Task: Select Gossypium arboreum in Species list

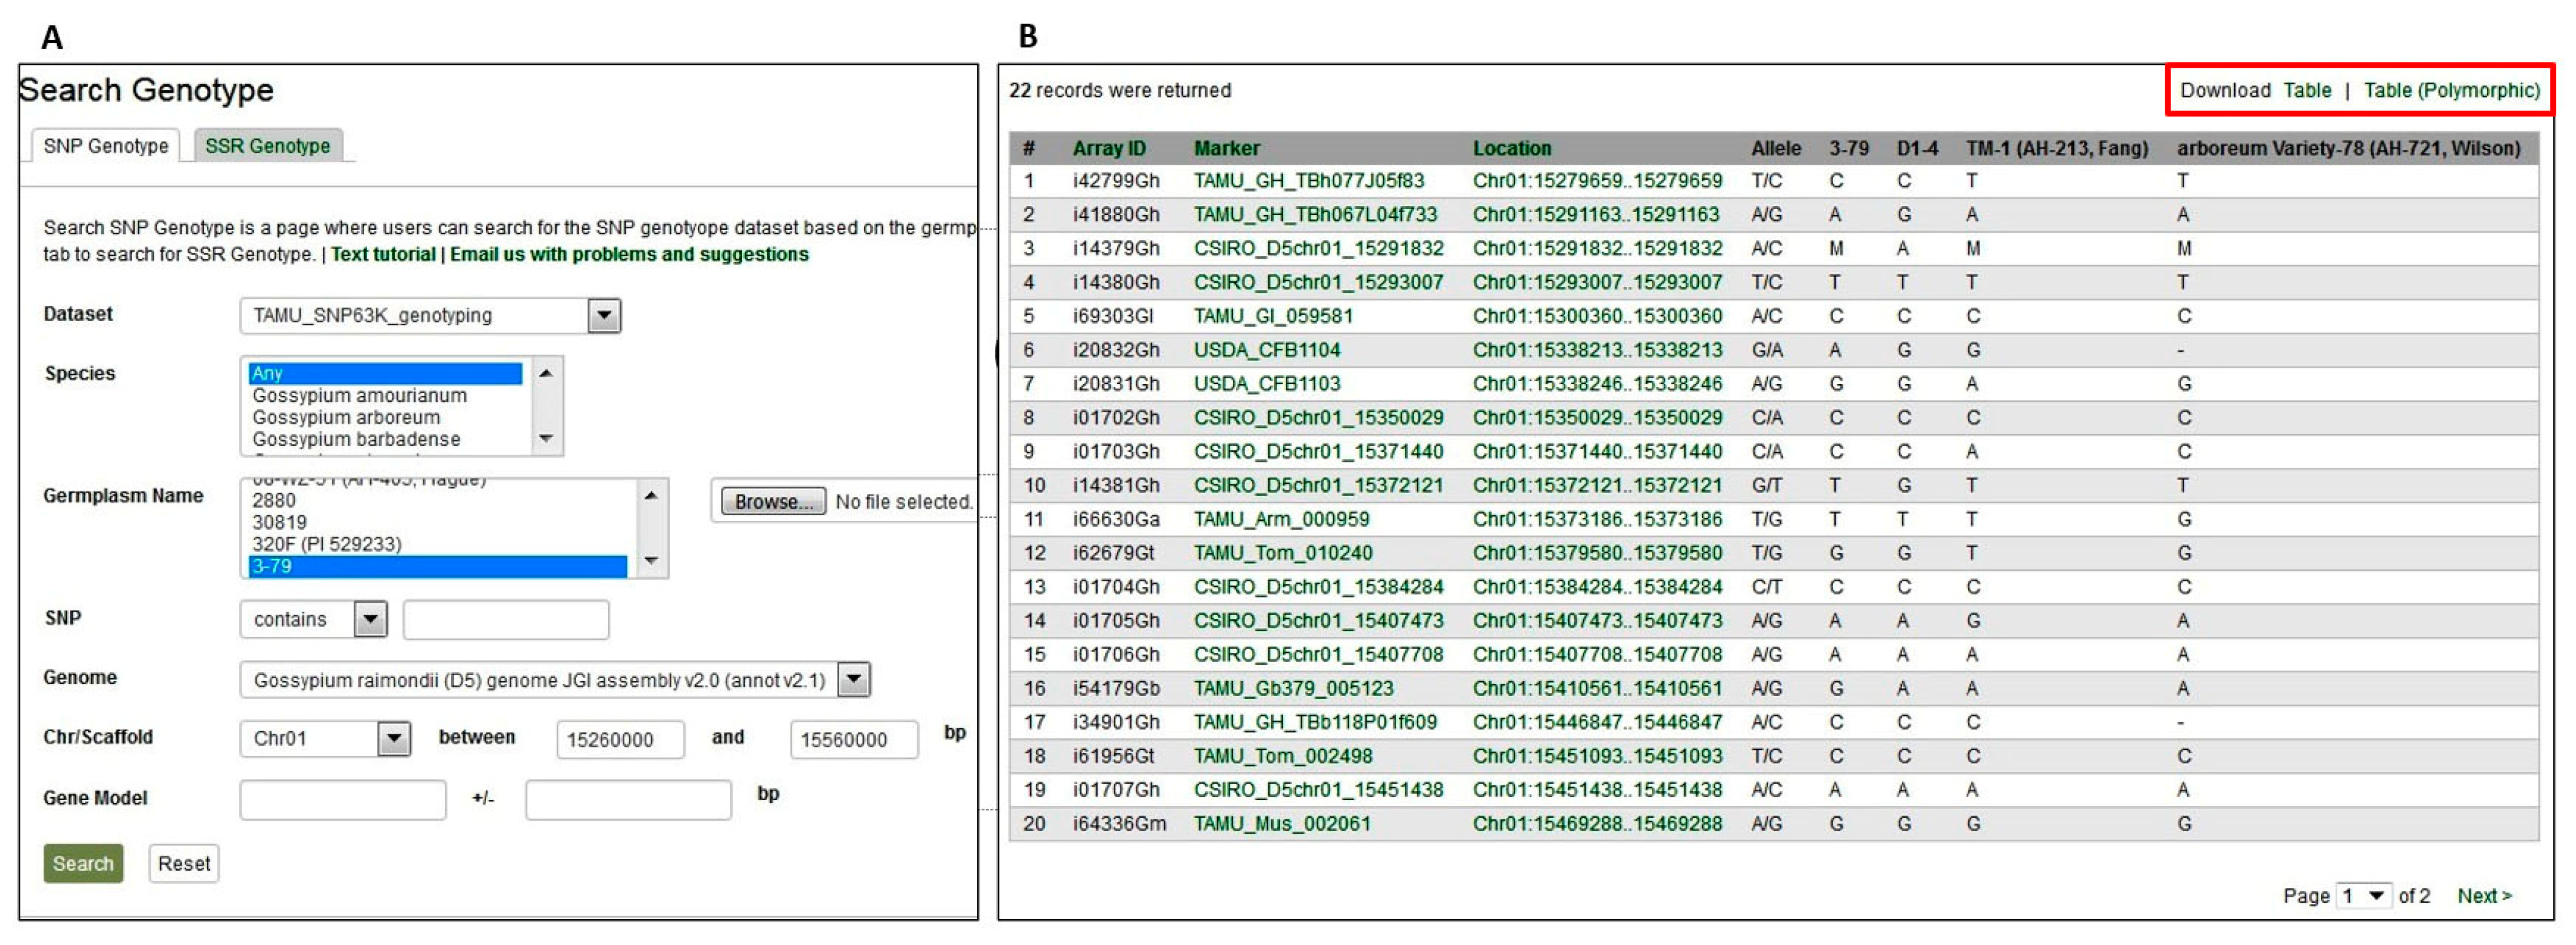Action: click(346, 418)
